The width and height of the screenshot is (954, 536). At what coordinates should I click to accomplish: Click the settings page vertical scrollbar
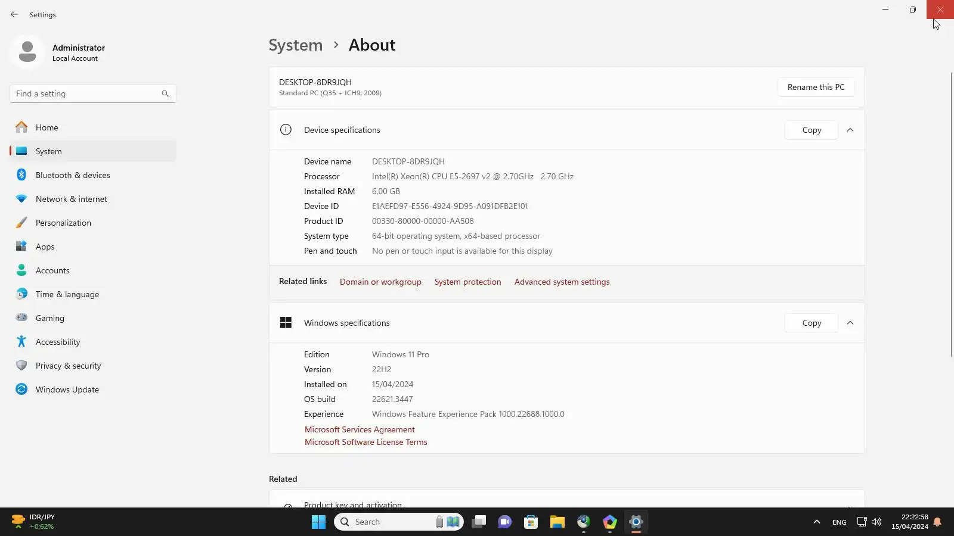(951, 214)
